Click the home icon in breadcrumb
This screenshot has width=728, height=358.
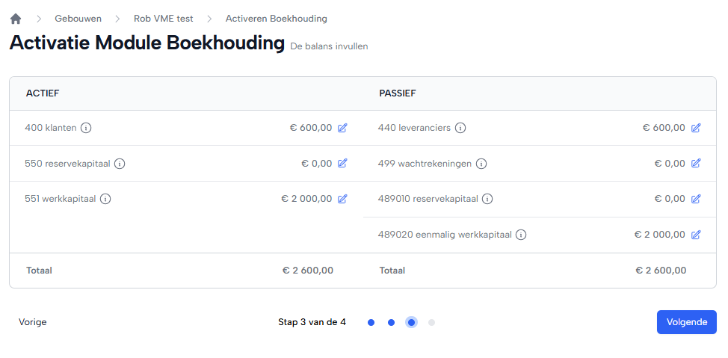click(x=16, y=19)
